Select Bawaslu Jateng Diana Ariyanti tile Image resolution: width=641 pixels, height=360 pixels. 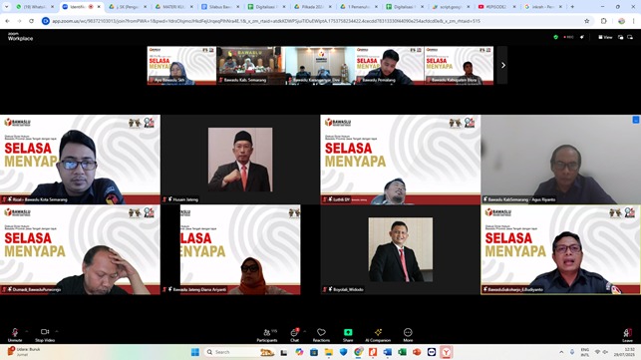(x=240, y=249)
